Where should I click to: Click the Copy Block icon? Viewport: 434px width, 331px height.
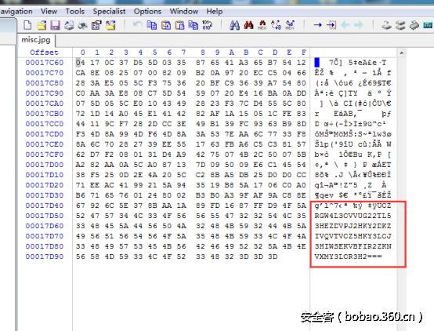coord(152,25)
